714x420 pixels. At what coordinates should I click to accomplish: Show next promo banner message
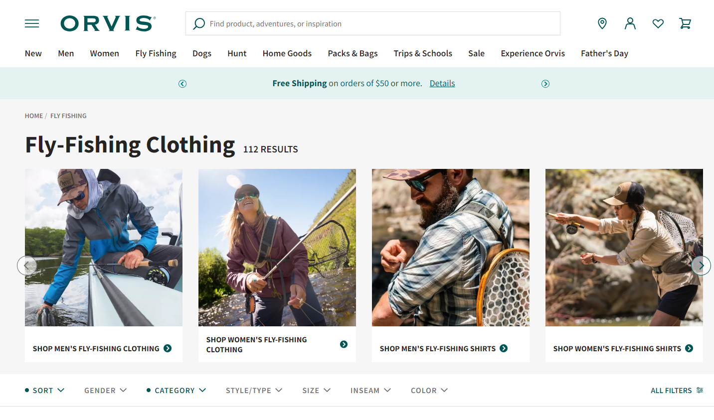545,84
